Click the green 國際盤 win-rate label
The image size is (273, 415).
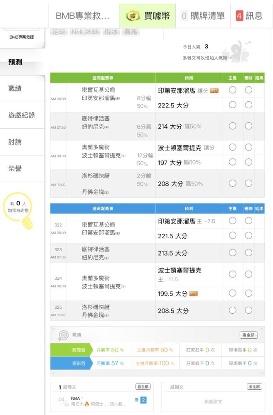(79, 350)
